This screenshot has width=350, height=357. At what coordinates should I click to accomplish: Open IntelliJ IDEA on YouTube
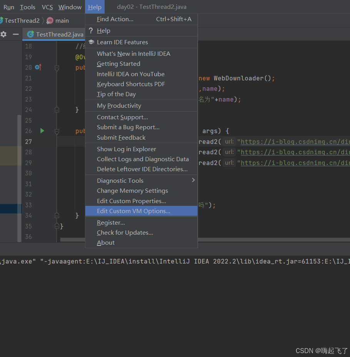click(141, 74)
